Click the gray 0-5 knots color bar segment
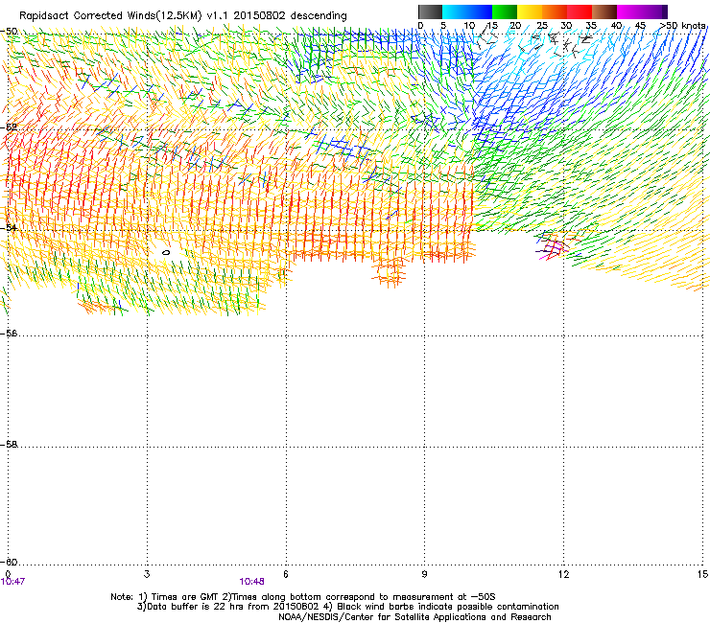This screenshot has height=623, width=710. tap(430, 12)
